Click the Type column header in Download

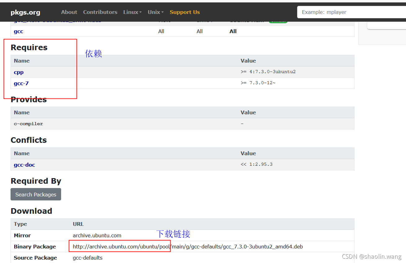(20, 224)
